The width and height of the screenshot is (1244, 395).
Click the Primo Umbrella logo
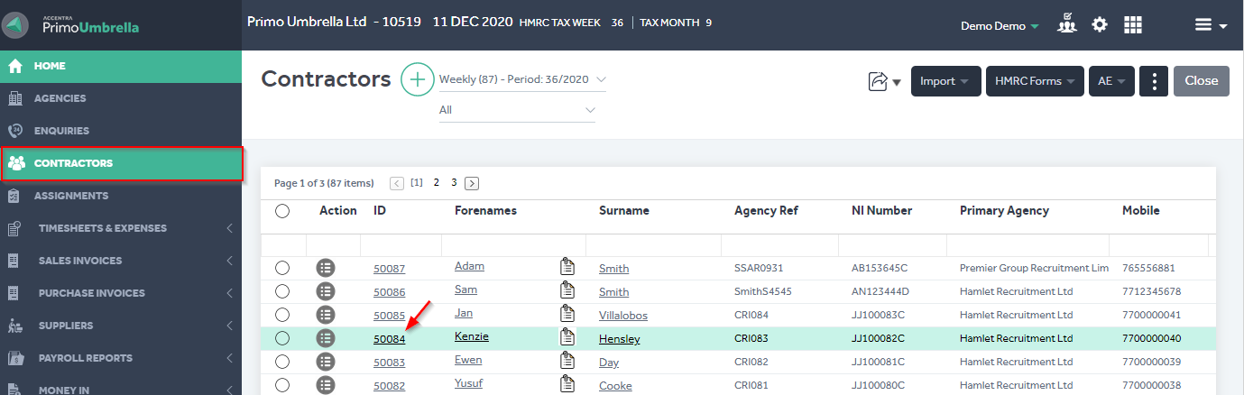[72, 23]
